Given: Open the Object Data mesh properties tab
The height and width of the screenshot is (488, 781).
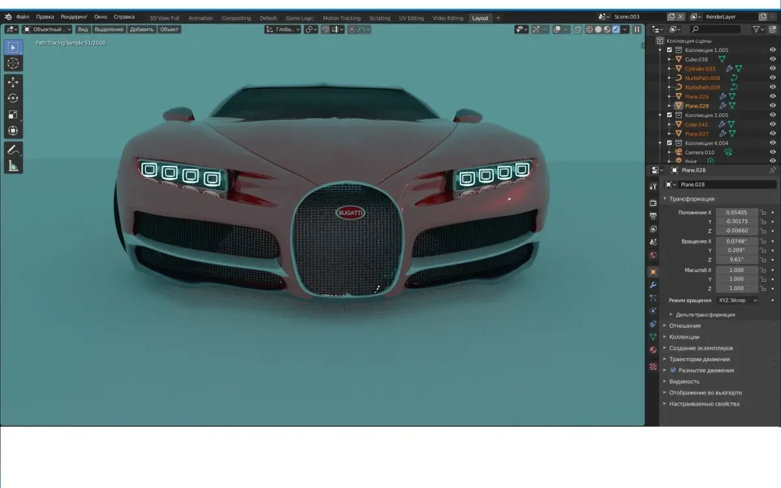Looking at the screenshot, I should point(653,337).
